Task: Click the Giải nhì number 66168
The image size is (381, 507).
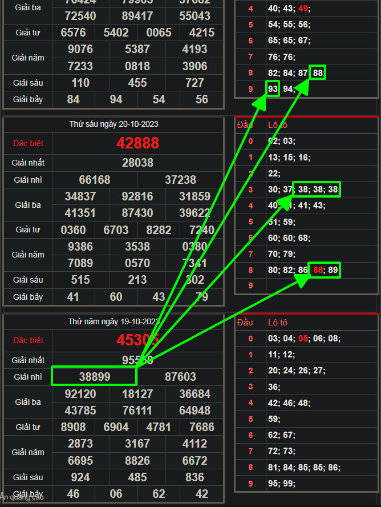Action: click(95, 180)
